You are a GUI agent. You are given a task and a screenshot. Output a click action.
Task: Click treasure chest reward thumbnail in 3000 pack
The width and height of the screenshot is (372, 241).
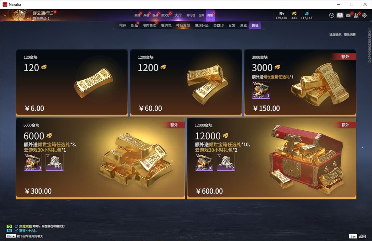click(261, 90)
